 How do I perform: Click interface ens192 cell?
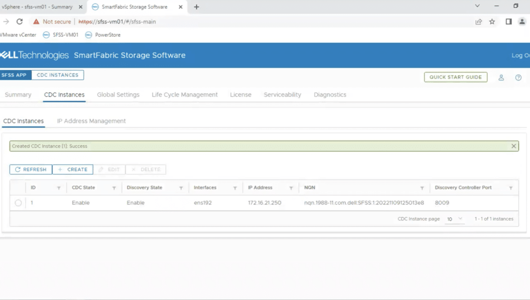click(203, 203)
